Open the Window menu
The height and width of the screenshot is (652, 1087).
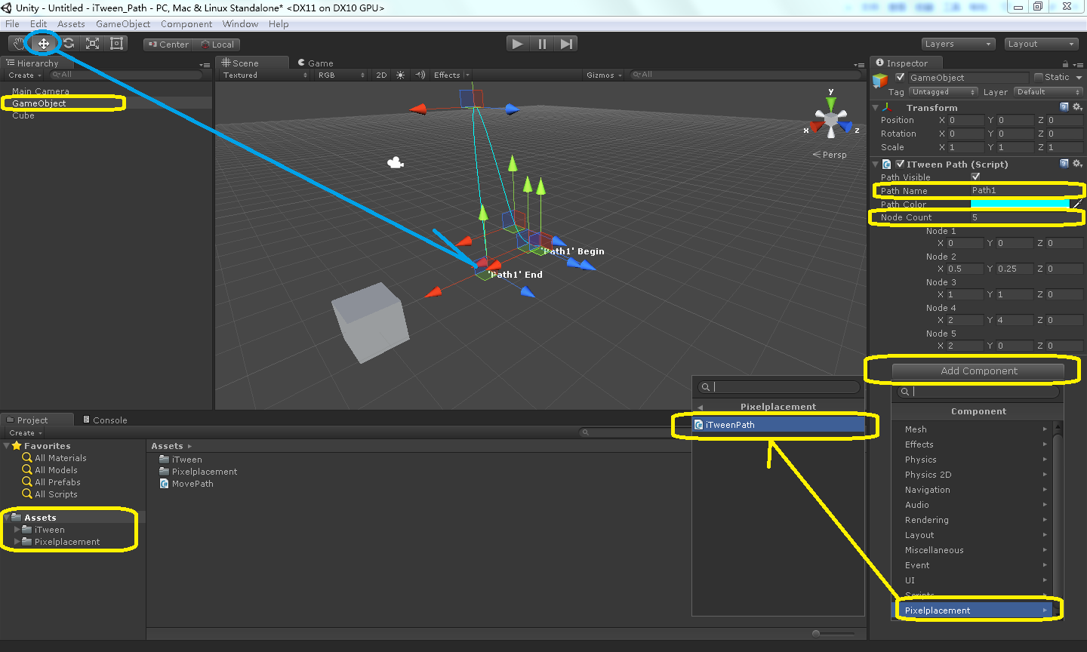tap(240, 24)
